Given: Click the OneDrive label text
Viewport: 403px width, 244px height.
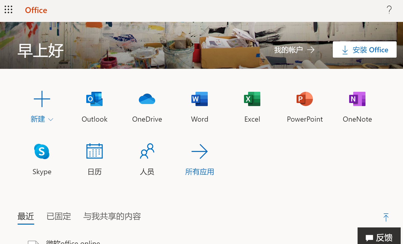Looking at the screenshot, I should [x=147, y=119].
